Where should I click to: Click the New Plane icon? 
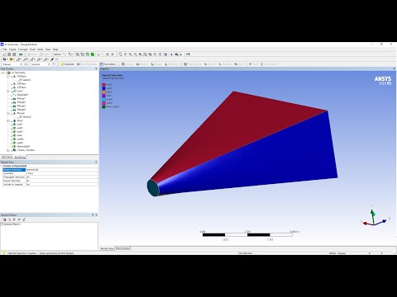tap(26, 64)
